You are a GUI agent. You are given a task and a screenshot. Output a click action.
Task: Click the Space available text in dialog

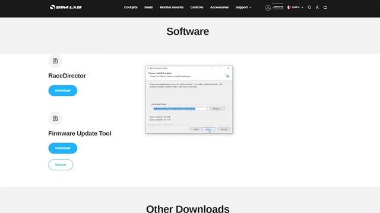pos(160,120)
